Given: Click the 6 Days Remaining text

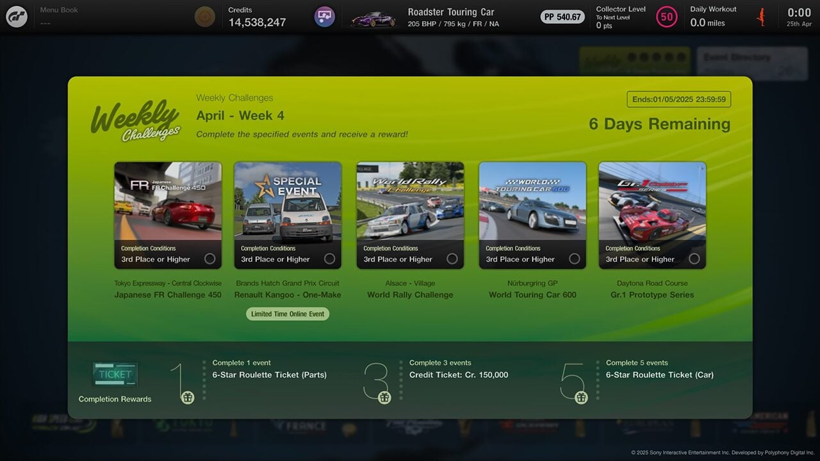Looking at the screenshot, I should pyautogui.click(x=660, y=124).
